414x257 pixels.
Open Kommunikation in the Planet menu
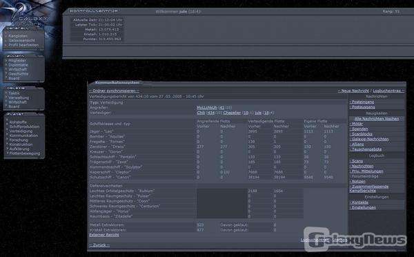23,135
